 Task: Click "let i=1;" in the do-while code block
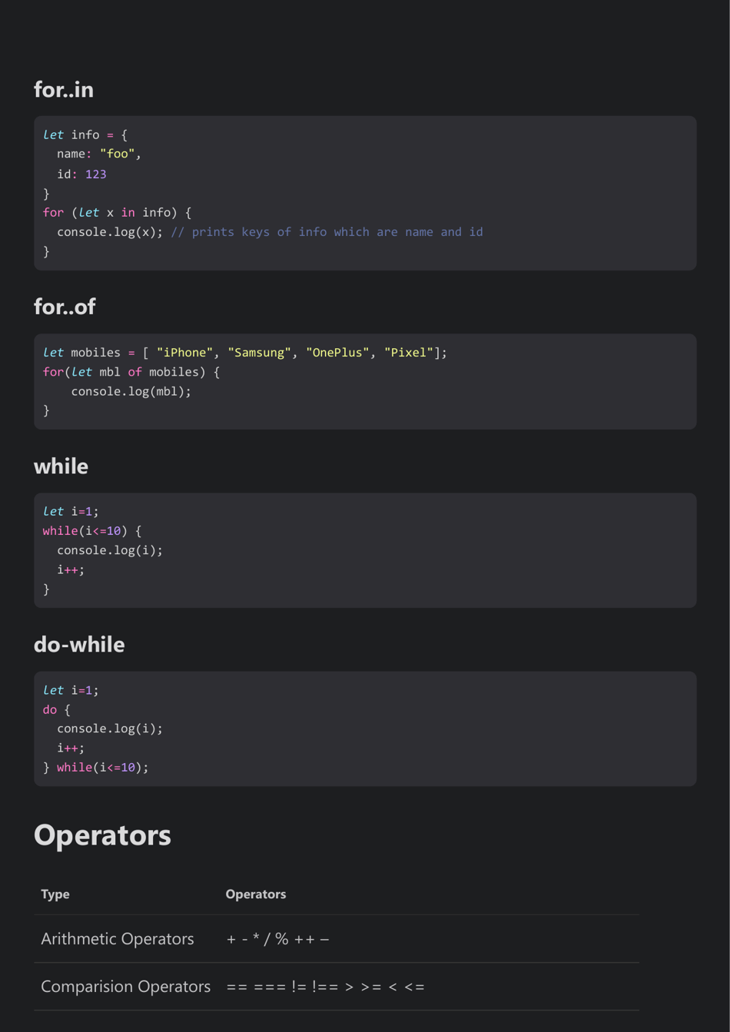pos(71,691)
